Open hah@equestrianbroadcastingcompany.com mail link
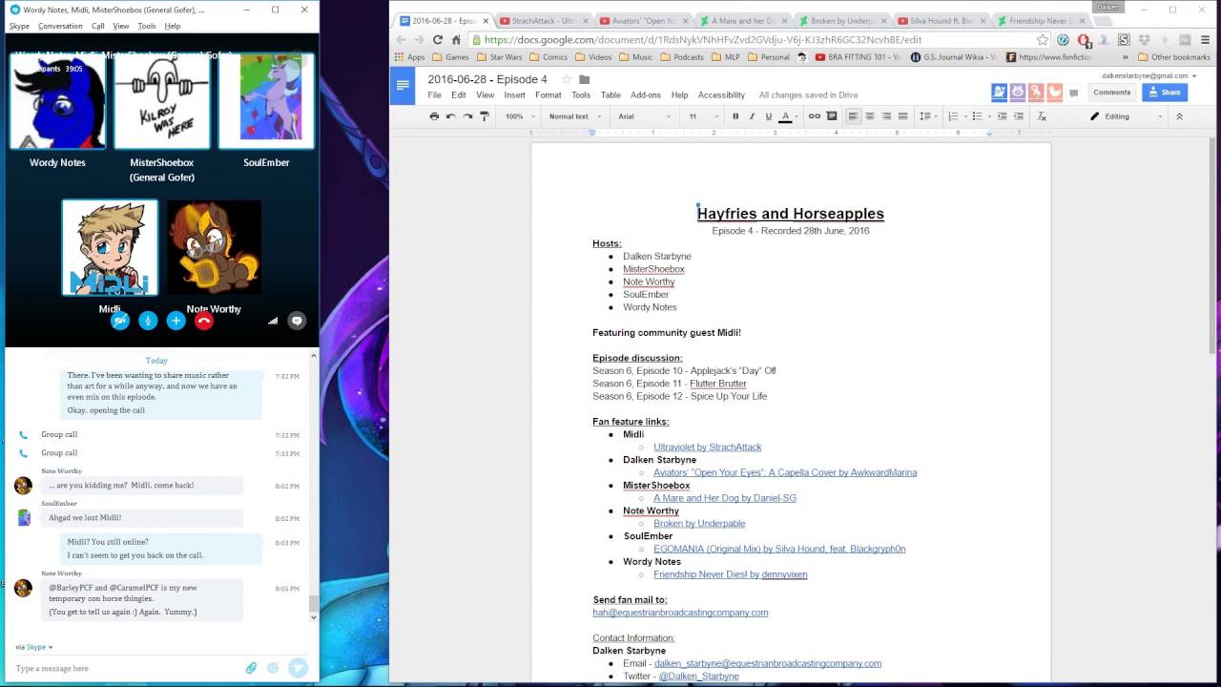The width and height of the screenshot is (1221, 687). (x=680, y=613)
